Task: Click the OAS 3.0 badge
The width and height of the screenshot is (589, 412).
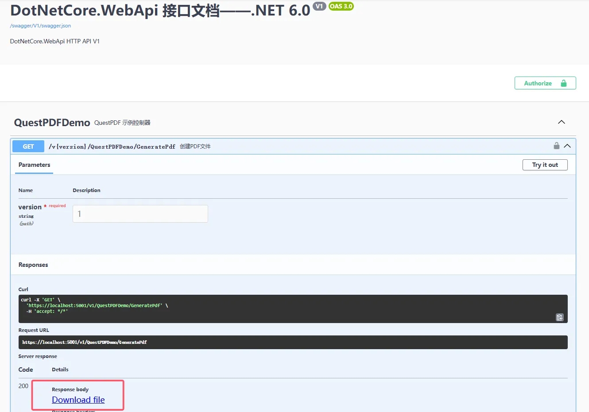Action: (x=341, y=6)
